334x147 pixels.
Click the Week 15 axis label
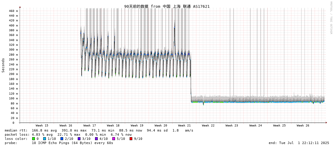coord(42,126)
